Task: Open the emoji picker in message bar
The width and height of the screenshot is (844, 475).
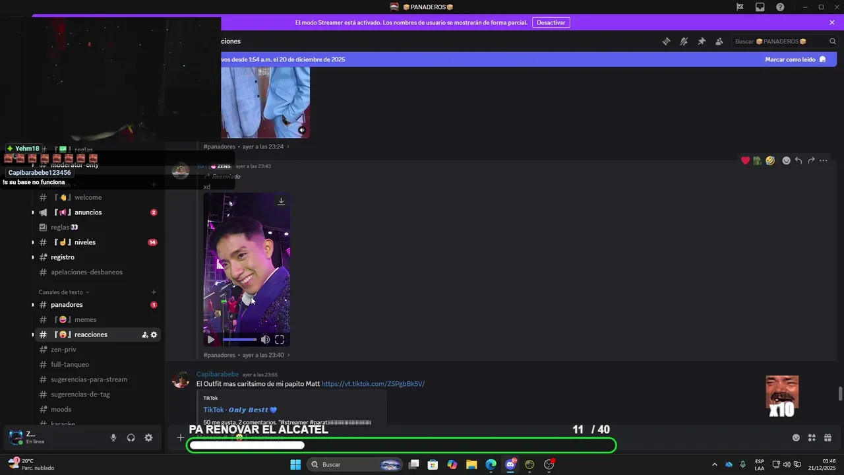Action: 796,437
